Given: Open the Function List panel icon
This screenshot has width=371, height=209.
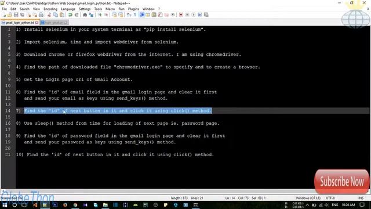Looking at the screenshot, I should point(160,15).
